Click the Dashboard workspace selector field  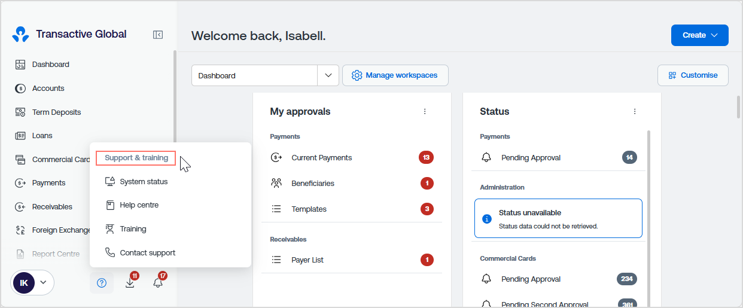click(x=265, y=75)
